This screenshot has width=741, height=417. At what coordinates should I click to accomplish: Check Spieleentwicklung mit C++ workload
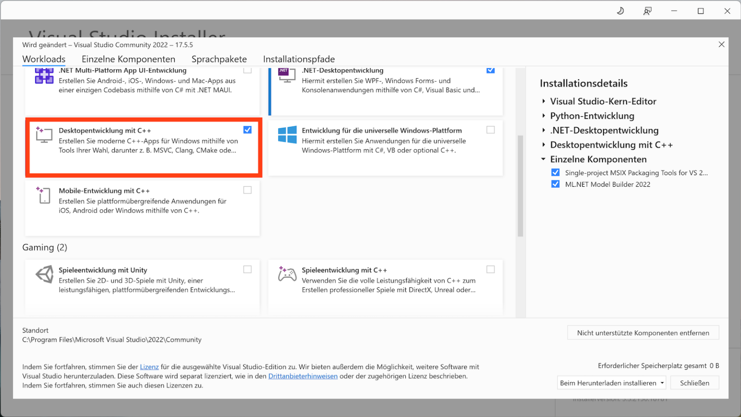[x=491, y=269]
